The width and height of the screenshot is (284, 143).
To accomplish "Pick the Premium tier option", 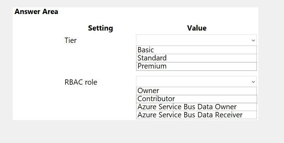I will 196,66.
